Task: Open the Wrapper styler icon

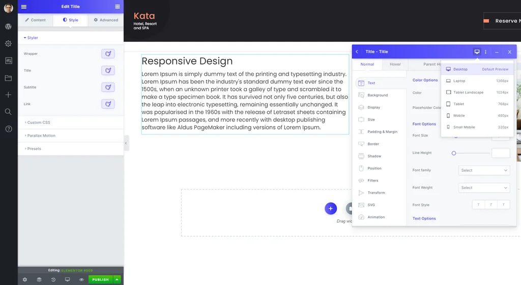Action: [x=108, y=54]
